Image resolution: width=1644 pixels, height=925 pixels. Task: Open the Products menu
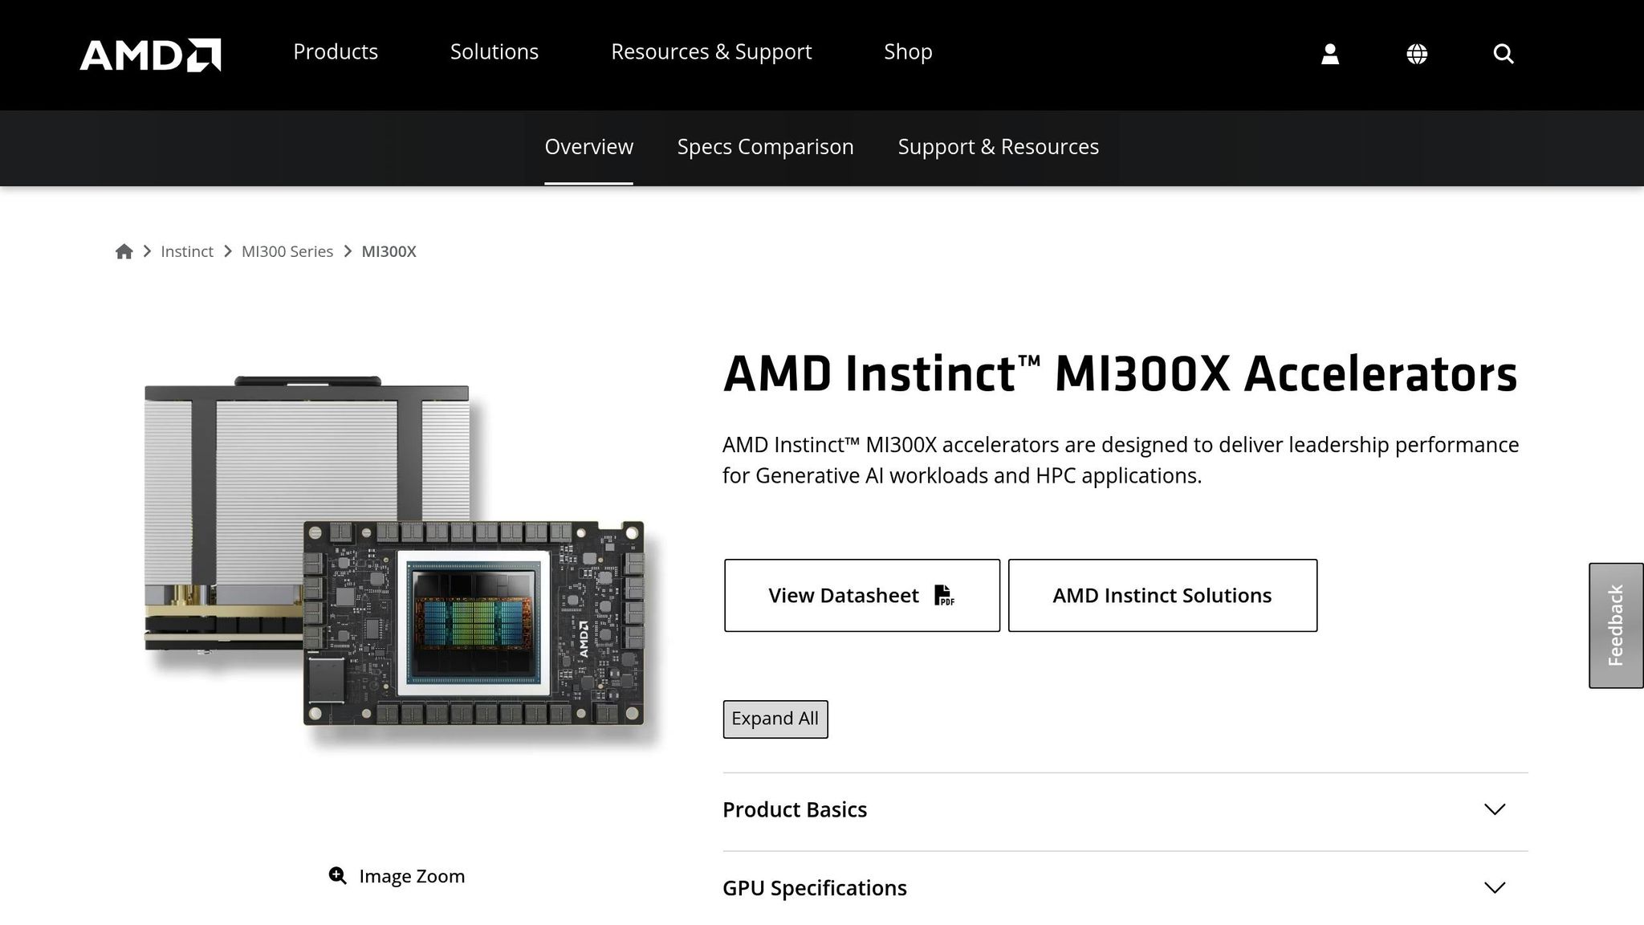pos(336,51)
